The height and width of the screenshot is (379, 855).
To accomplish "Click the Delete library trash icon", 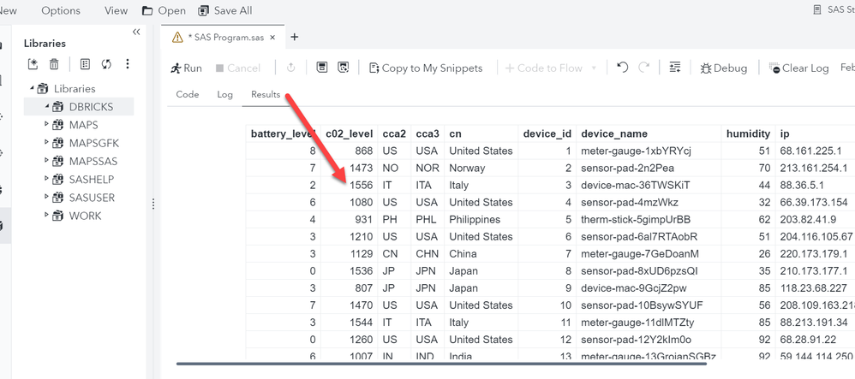I will pyautogui.click(x=54, y=64).
